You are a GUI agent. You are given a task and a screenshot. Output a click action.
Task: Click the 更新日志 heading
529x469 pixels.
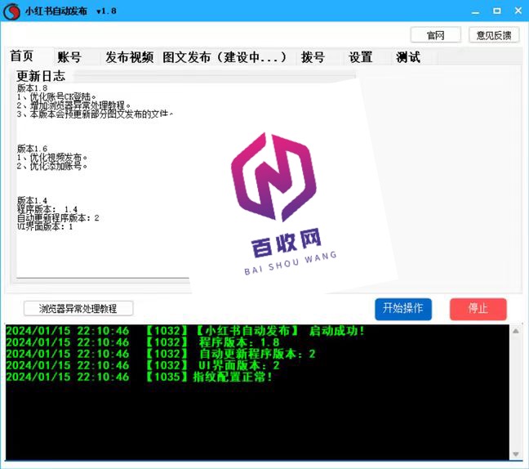tap(41, 76)
